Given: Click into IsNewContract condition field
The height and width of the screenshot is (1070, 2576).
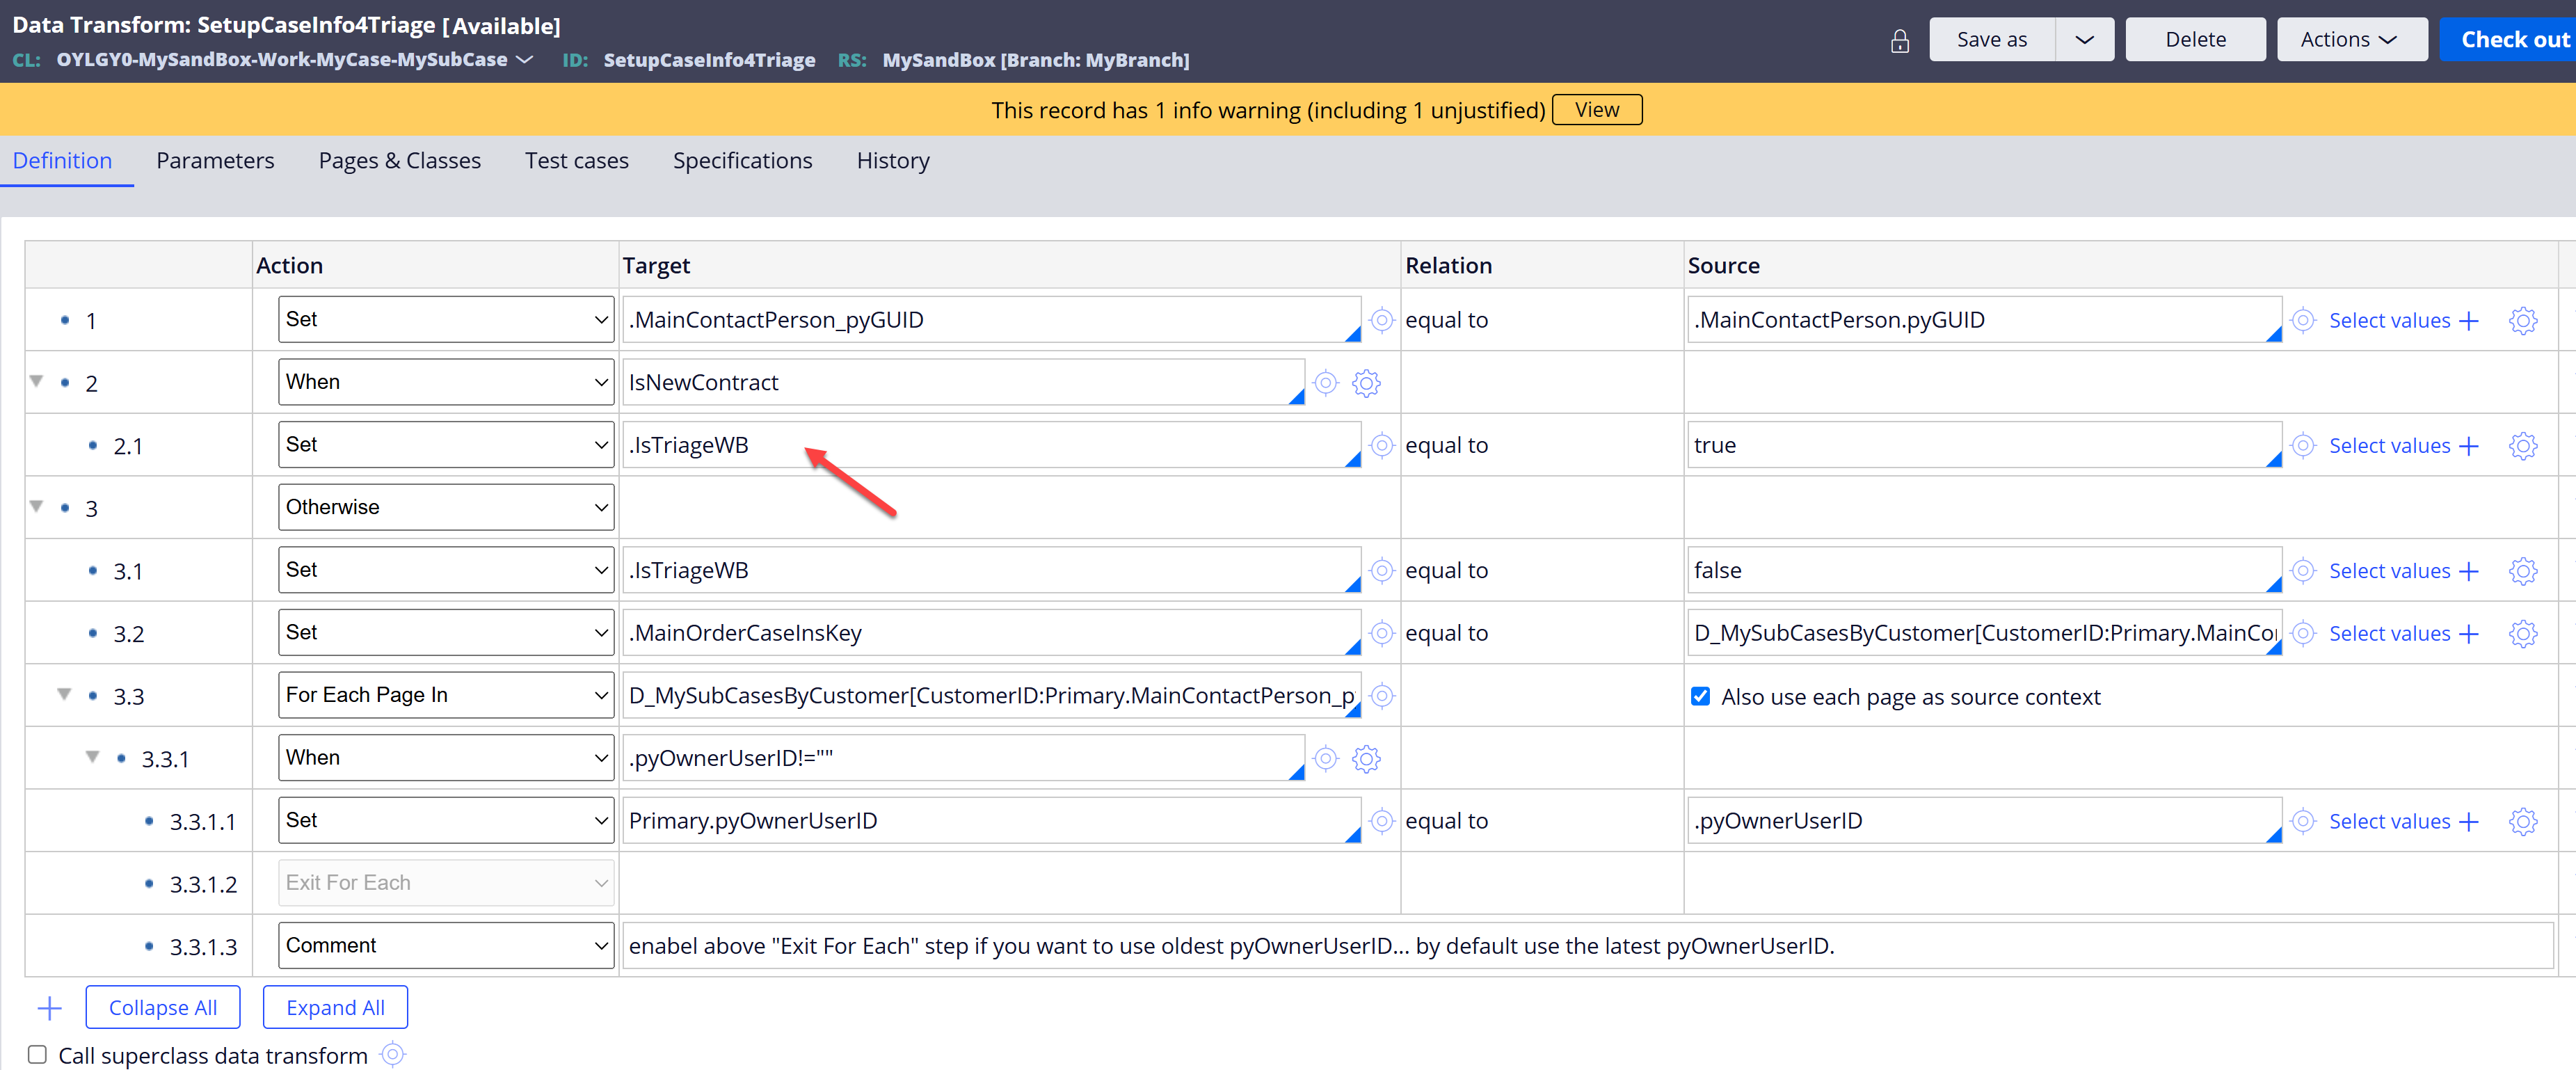Looking at the screenshot, I should [963, 382].
